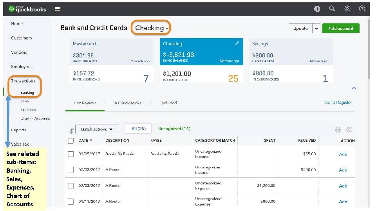Click the Bank and Credit Cards heading
Viewport: 376px width, 211px height.
[94, 28]
